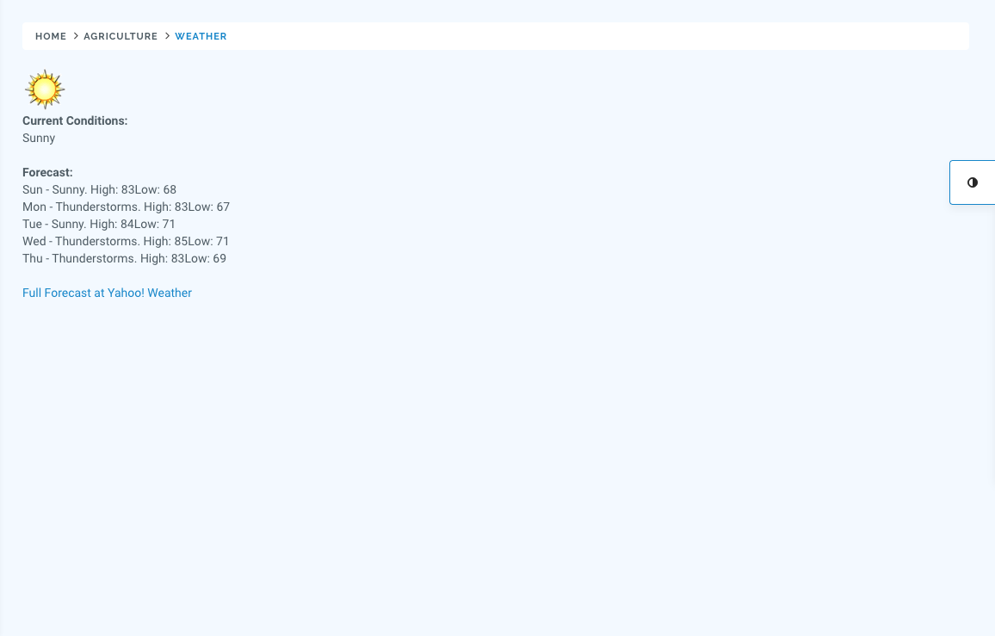Click the Forecast heading
995x636 pixels.
click(x=47, y=172)
